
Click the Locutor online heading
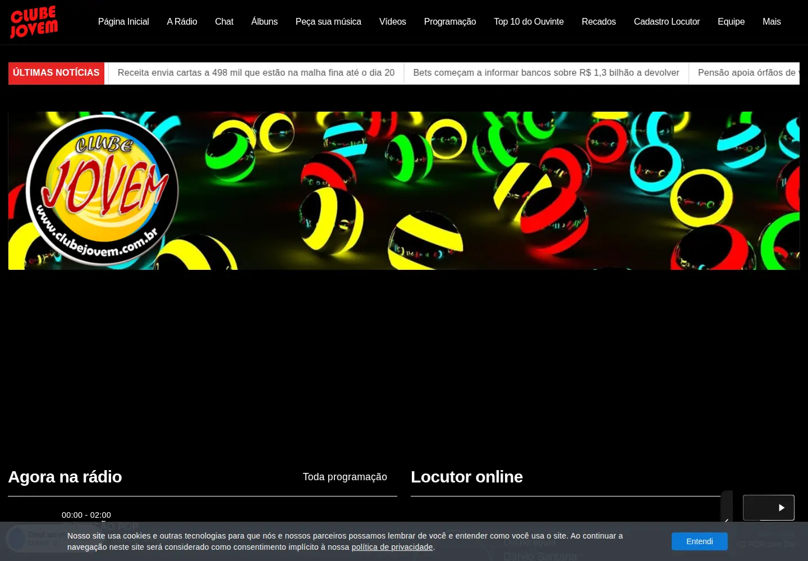click(467, 477)
